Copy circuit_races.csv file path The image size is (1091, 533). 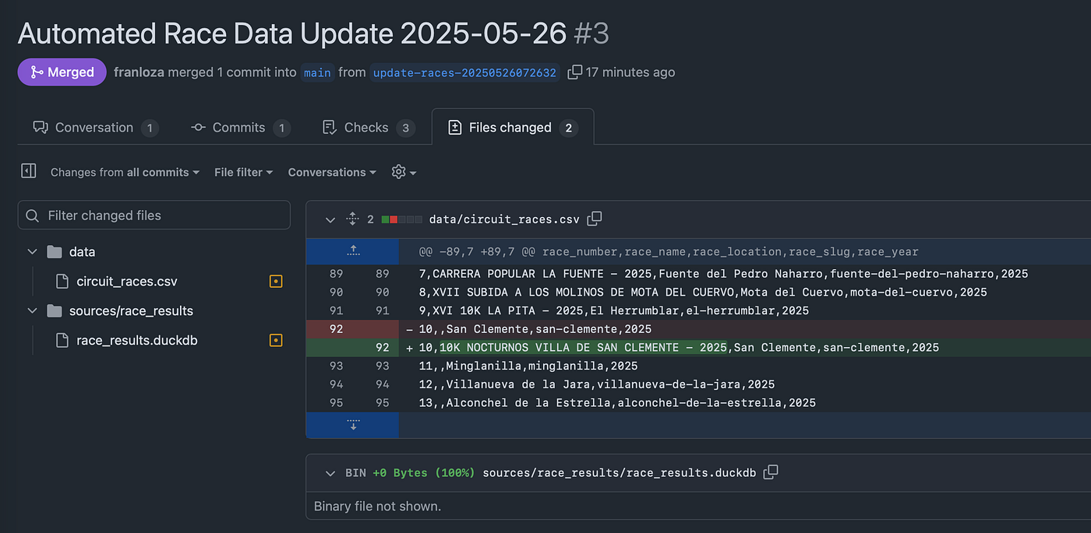pos(595,219)
